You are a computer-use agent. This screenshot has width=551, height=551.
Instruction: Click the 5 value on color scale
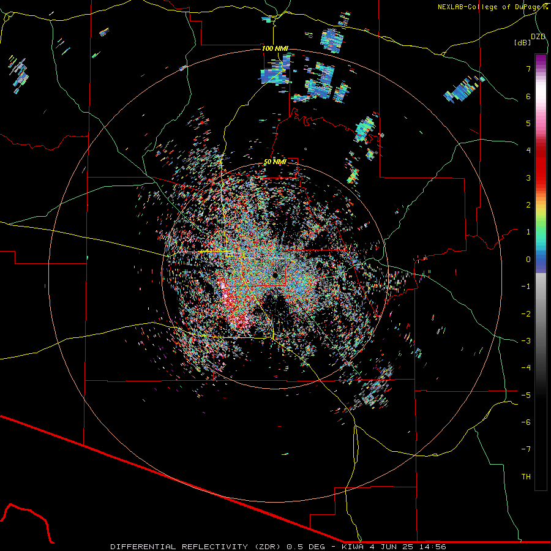coord(528,123)
